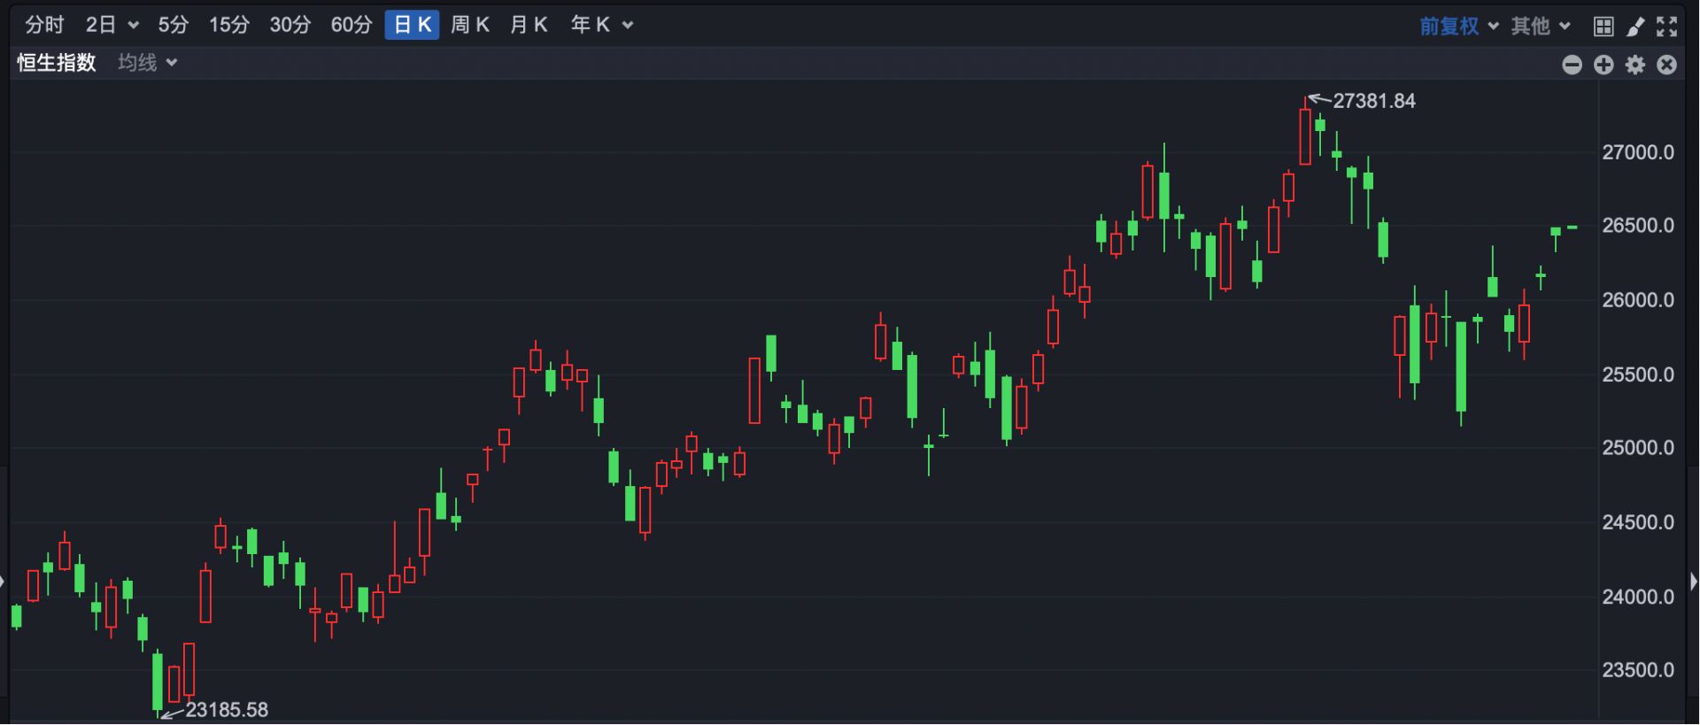This screenshot has width=1700, height=725.
Task: Switch to 月K monthly chart
Action: pyautogui.click(x=529, y=26)
